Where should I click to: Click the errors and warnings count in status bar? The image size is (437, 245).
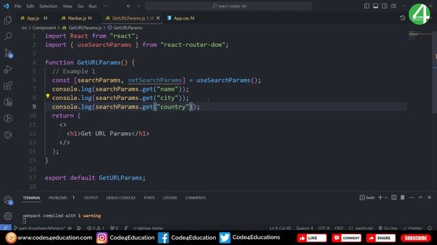click(96, 228)
